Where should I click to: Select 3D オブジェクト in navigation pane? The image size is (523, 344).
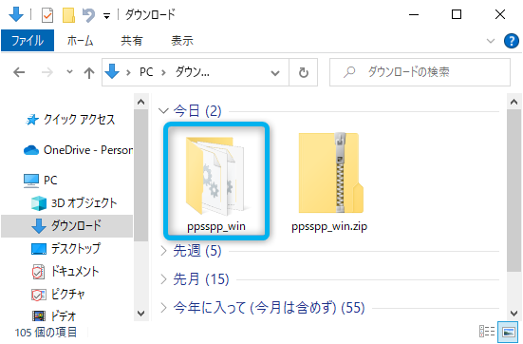(74, 203)
